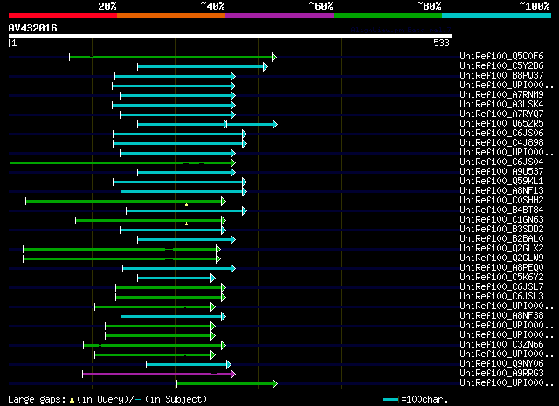559x406 pixels.
Task: Select hit label UniRef100_C3ZN66
Action: (x=501, y=345)
